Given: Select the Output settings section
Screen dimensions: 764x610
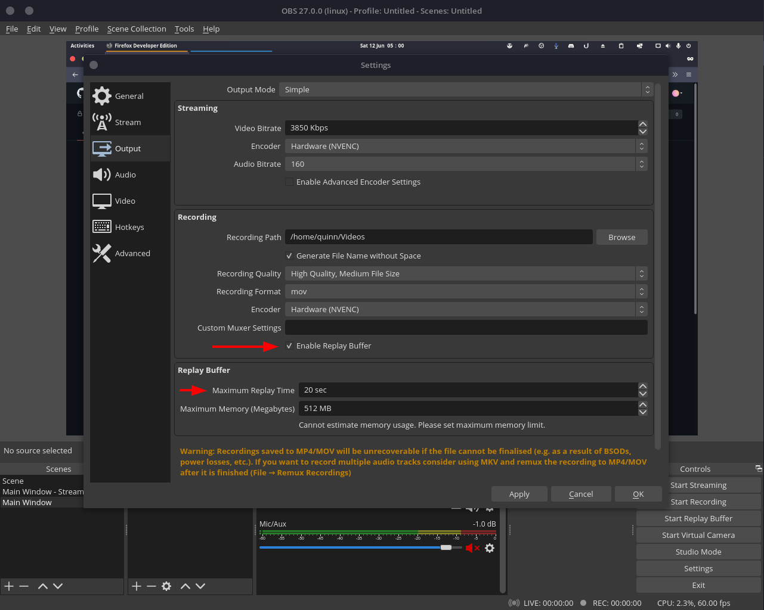Looking at the screenshot, I should [130, 148].
